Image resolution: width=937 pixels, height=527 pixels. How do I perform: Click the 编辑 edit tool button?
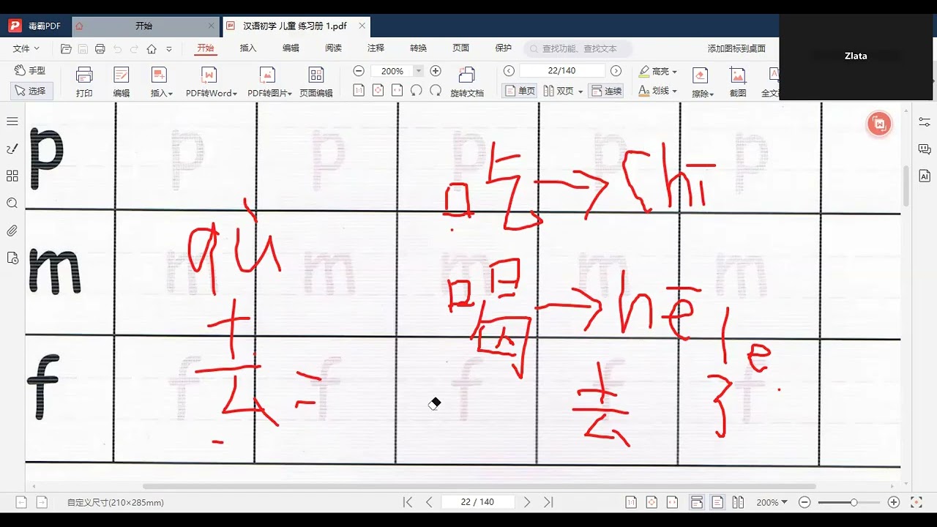(122, 81)
